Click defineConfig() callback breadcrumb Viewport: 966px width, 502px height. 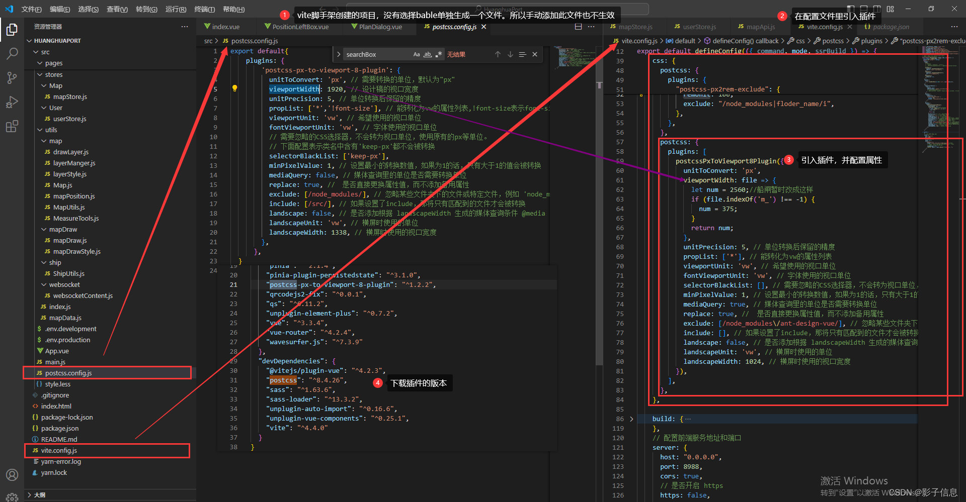(x=745, y=41)
